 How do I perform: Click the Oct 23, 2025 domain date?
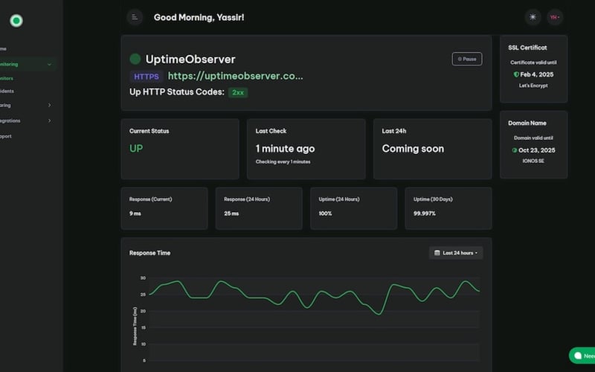[x=536, y=150]
